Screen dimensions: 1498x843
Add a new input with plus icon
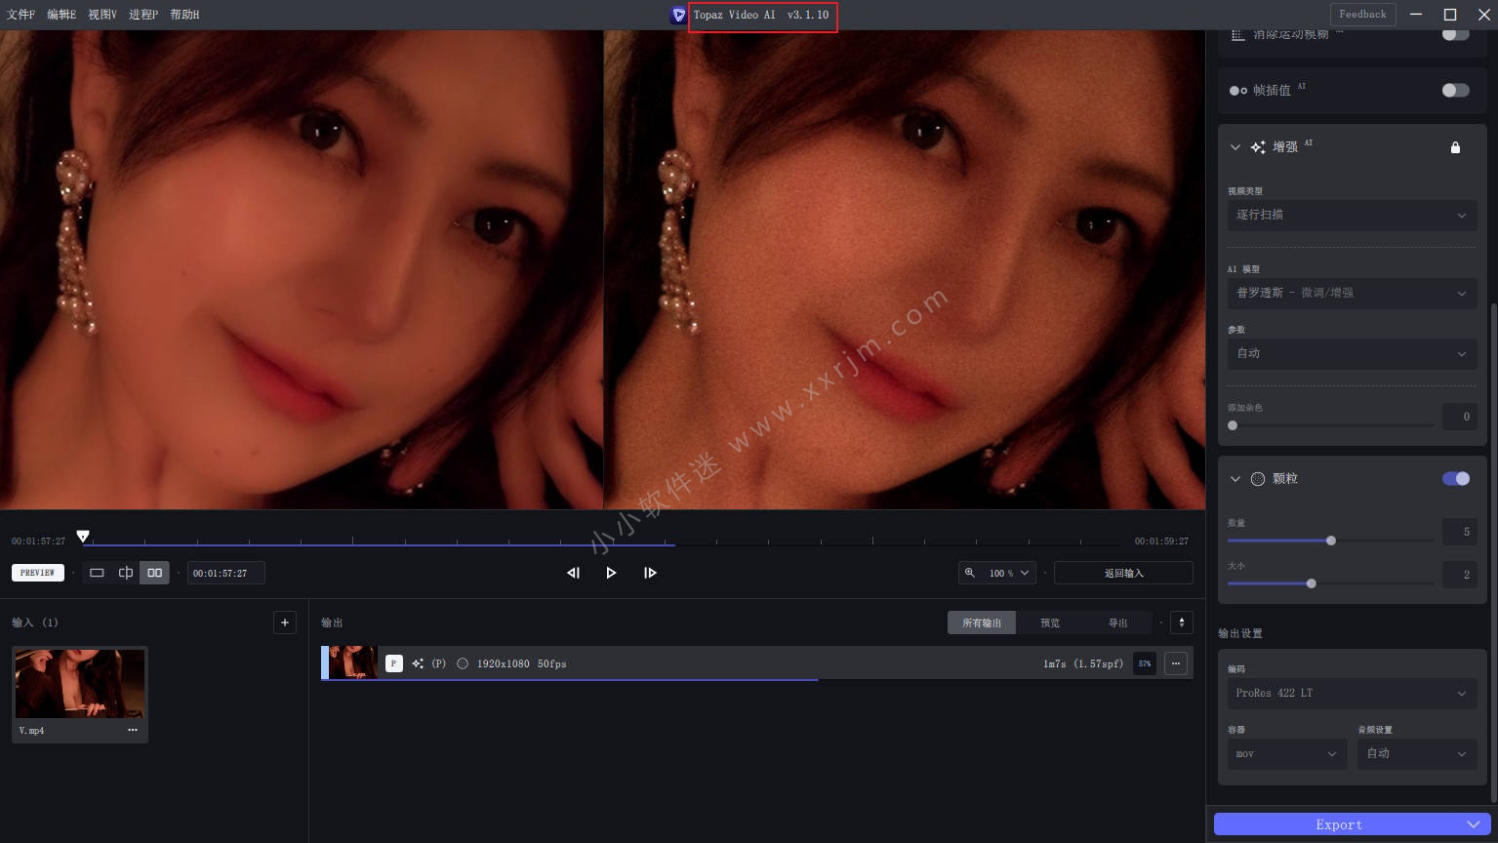coord(285,622)
